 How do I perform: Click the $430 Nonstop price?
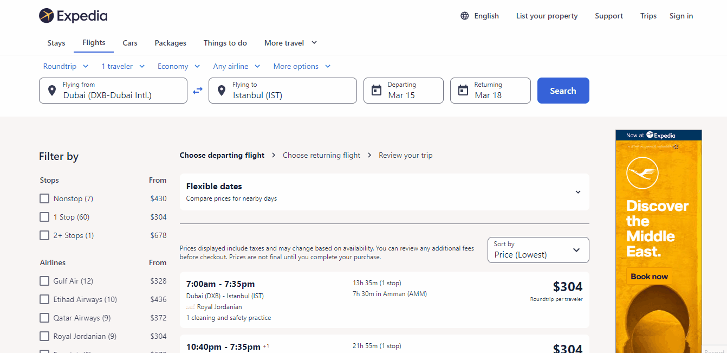click(159, 198)
